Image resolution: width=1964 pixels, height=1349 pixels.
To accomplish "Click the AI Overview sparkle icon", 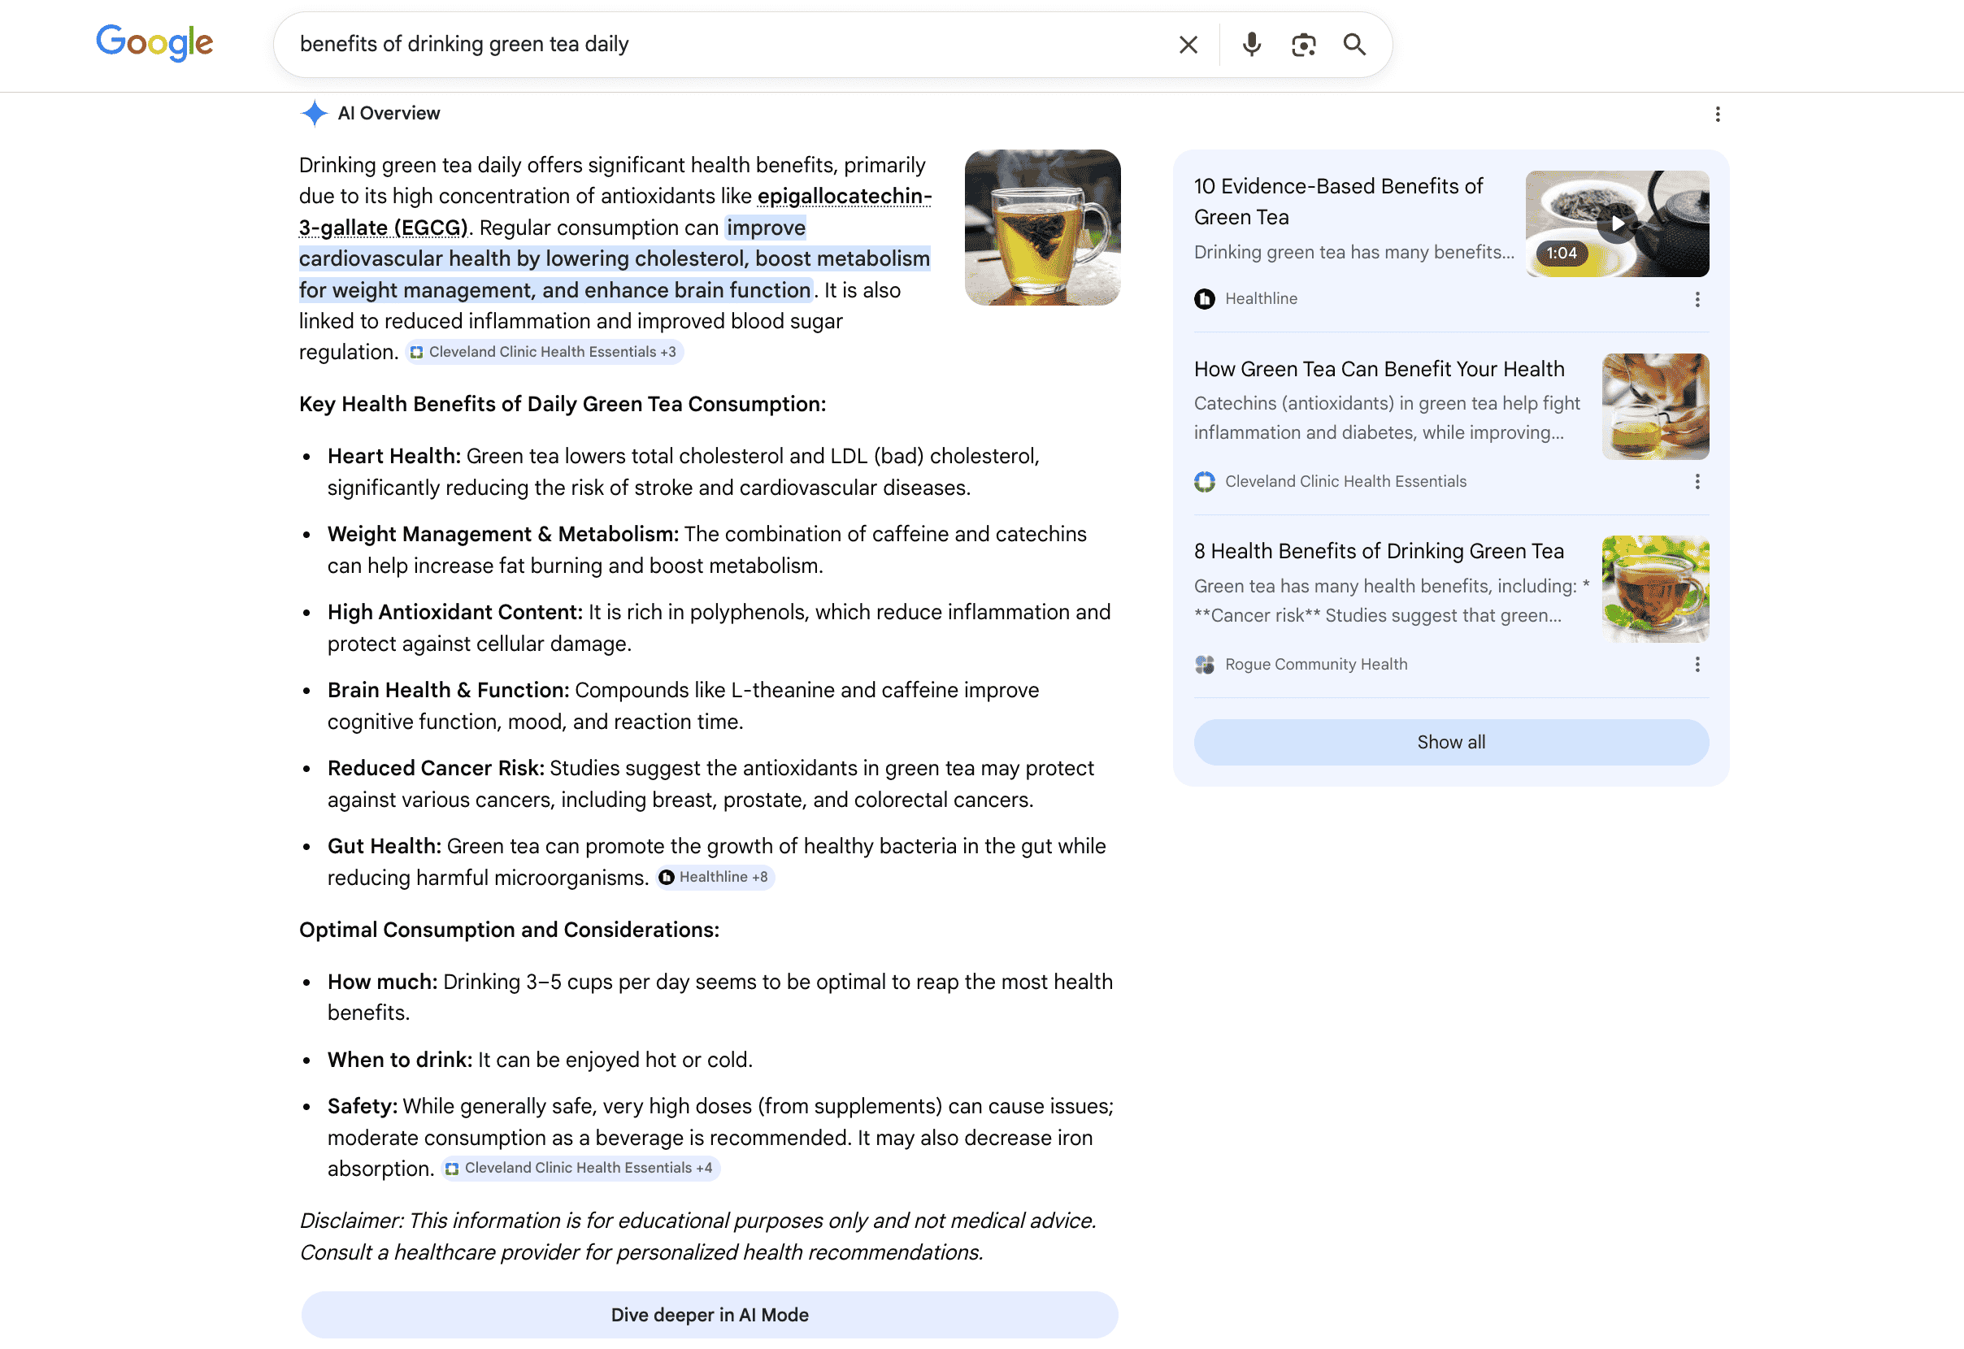I will pyautogui.click(x=314, y=113).
